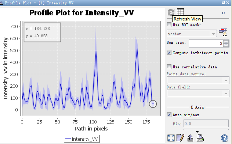Collapse the options panel with the double chevron
The width and height of the screenshot is (232, 144).
(x=224, y=13)
